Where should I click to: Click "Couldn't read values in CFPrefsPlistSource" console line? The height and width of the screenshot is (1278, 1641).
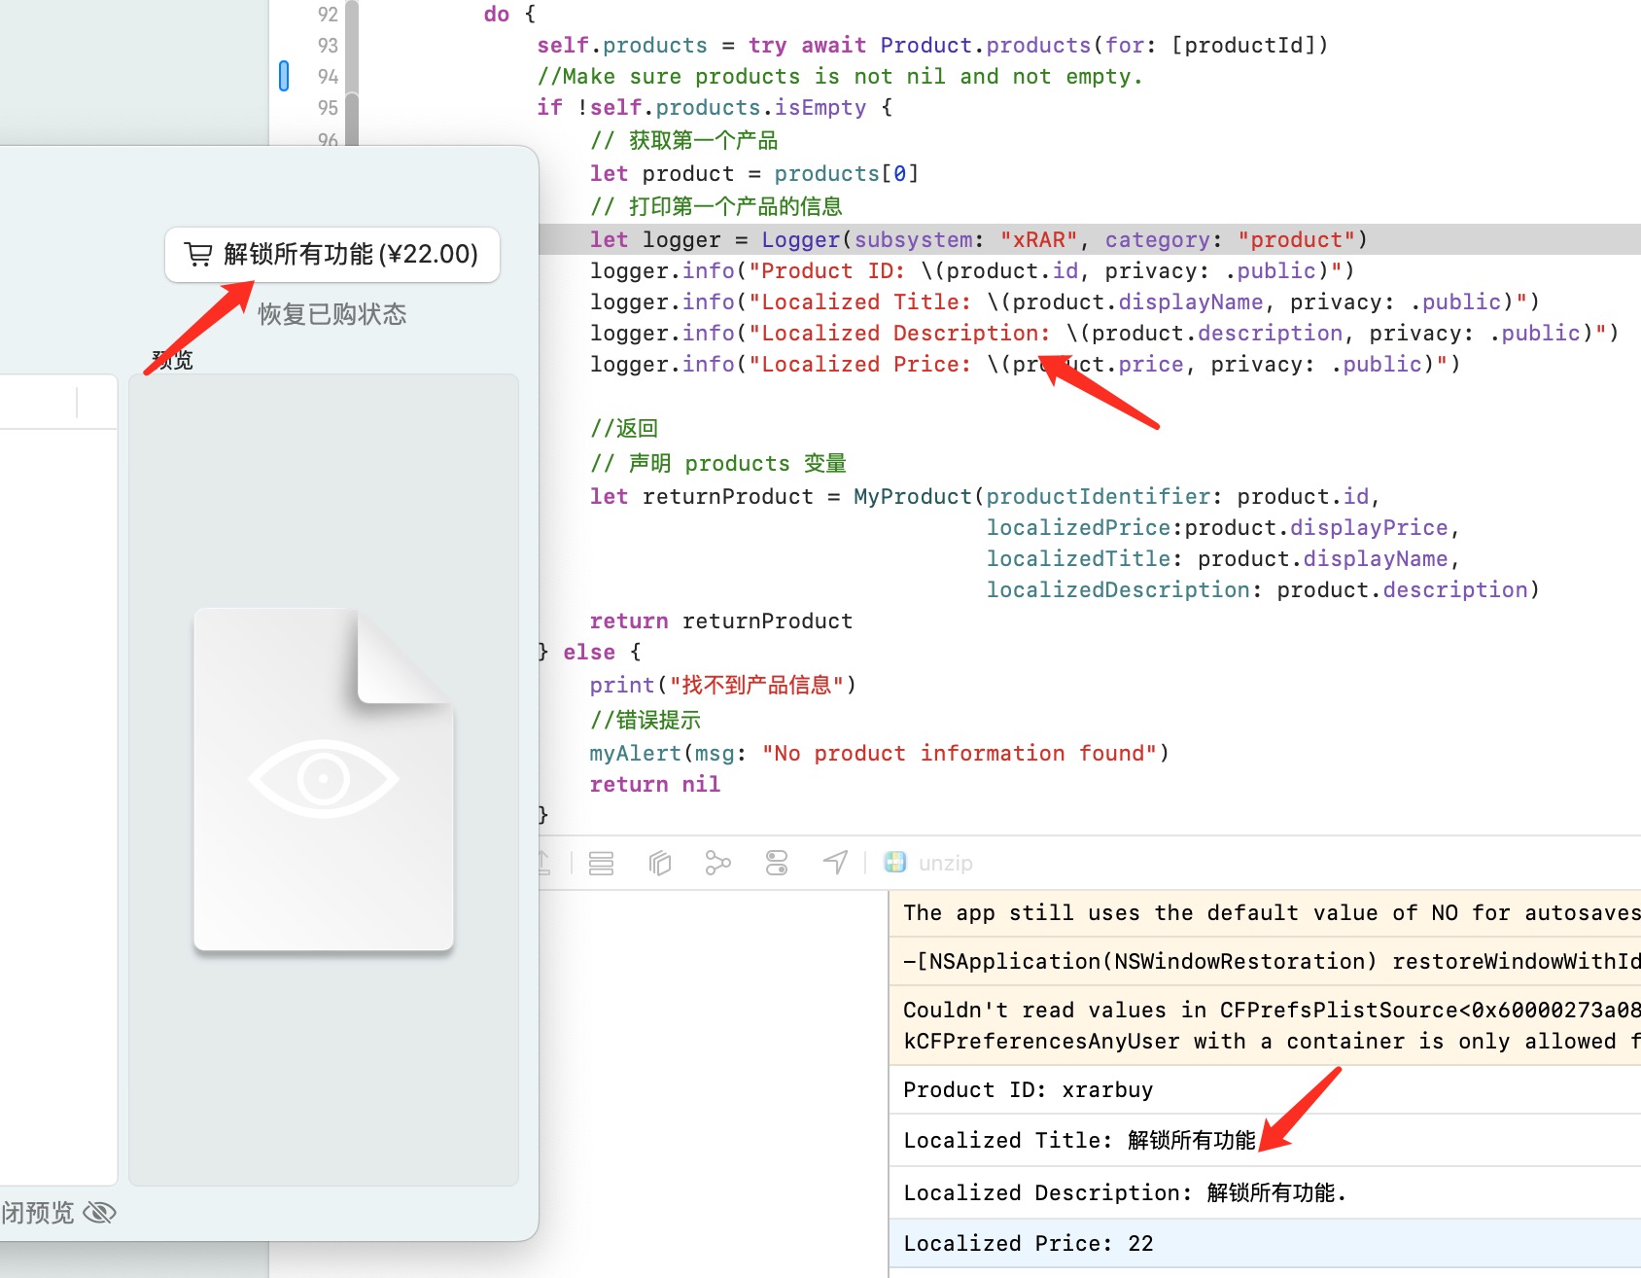tap(1266, 1026)
